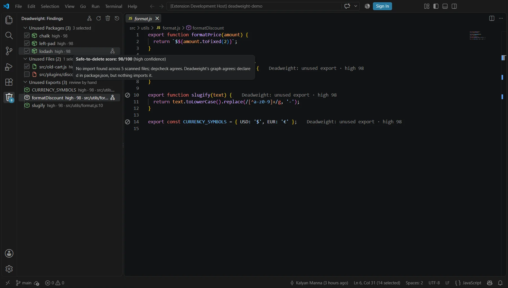Select the CURRENCY_SYMBOLS export finding
Viewport: 508px width, 288px height.
[69, 90]
